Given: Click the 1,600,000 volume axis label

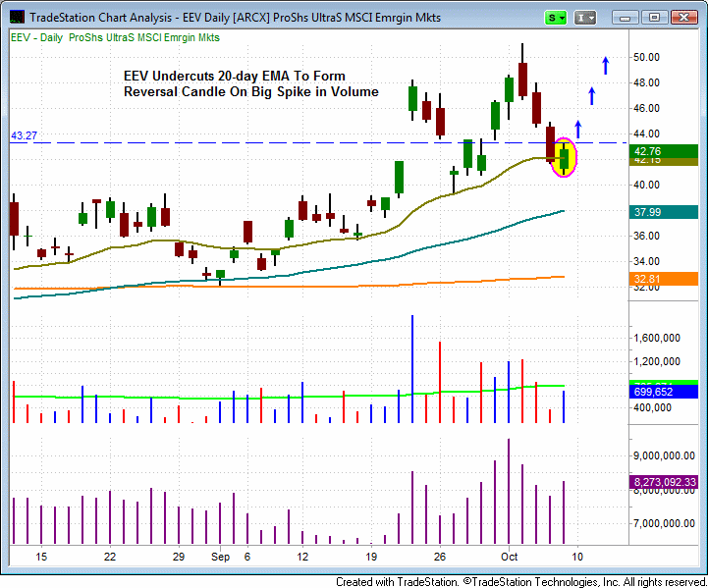Looking at the screenshot, I should [657, 338].
